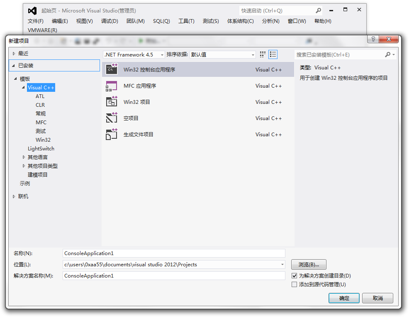The height and width of the screenshot is (317, 409).
Task: Click the 搜索已安装模板 search box
Action: point(339,54)
